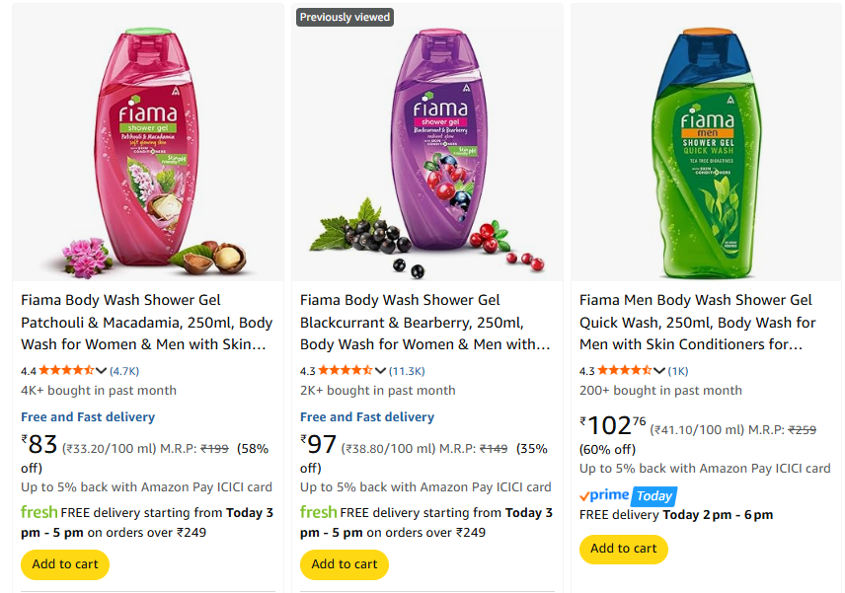Expand rating chevron for Fiama Men product

tap(660, 371)
